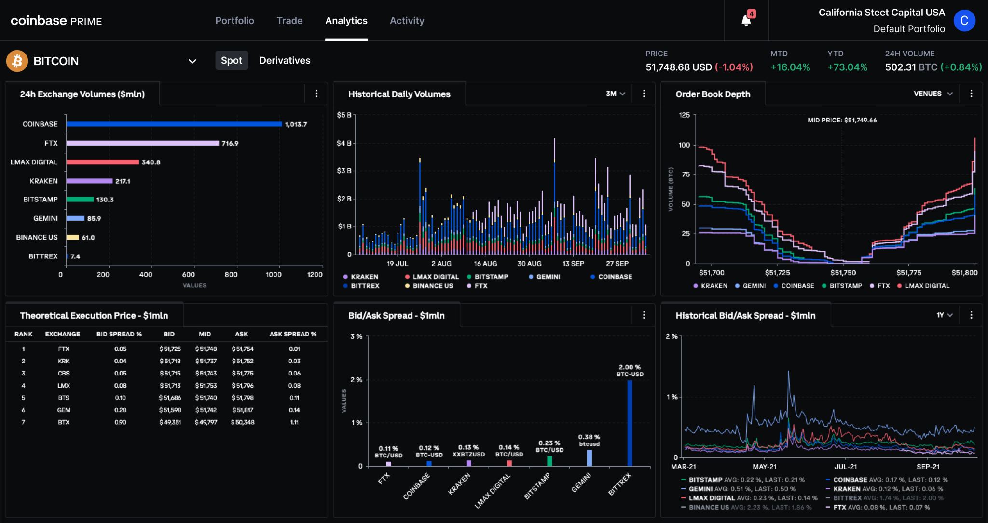Toggle LMAX Digital line in Historical Spread legend
The height and width of the screenshot is (523, 988).
pyautogui.click(x=749, y=498)
